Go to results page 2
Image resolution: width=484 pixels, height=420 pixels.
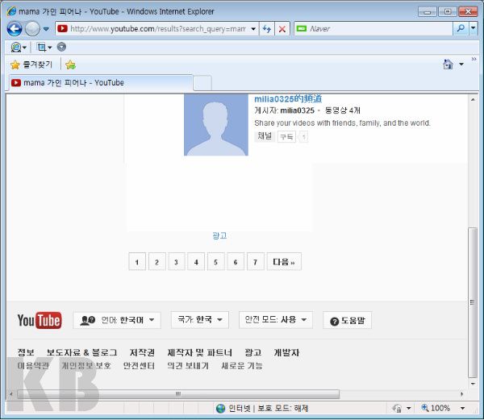coord(156,262)
